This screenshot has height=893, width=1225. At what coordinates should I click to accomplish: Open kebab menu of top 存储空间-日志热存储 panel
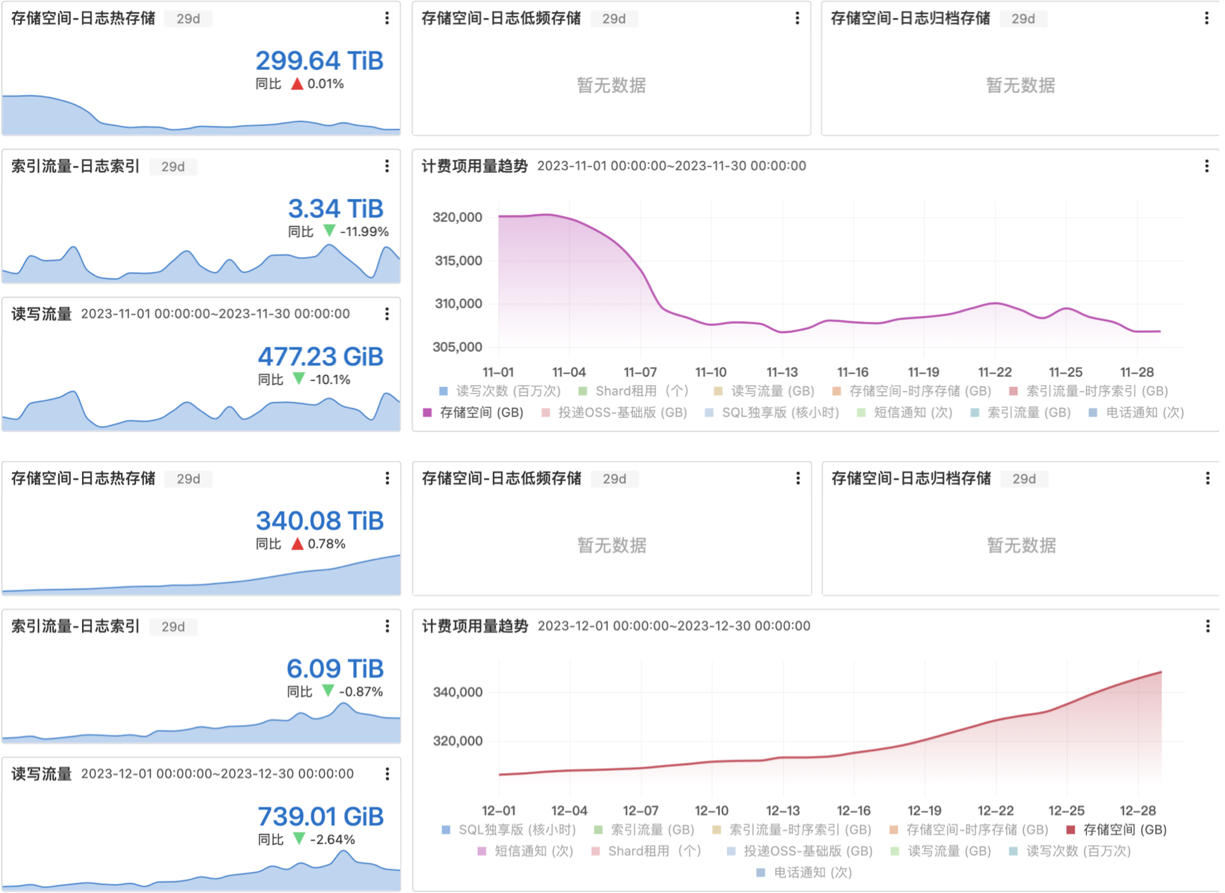(x=387, y=18)
